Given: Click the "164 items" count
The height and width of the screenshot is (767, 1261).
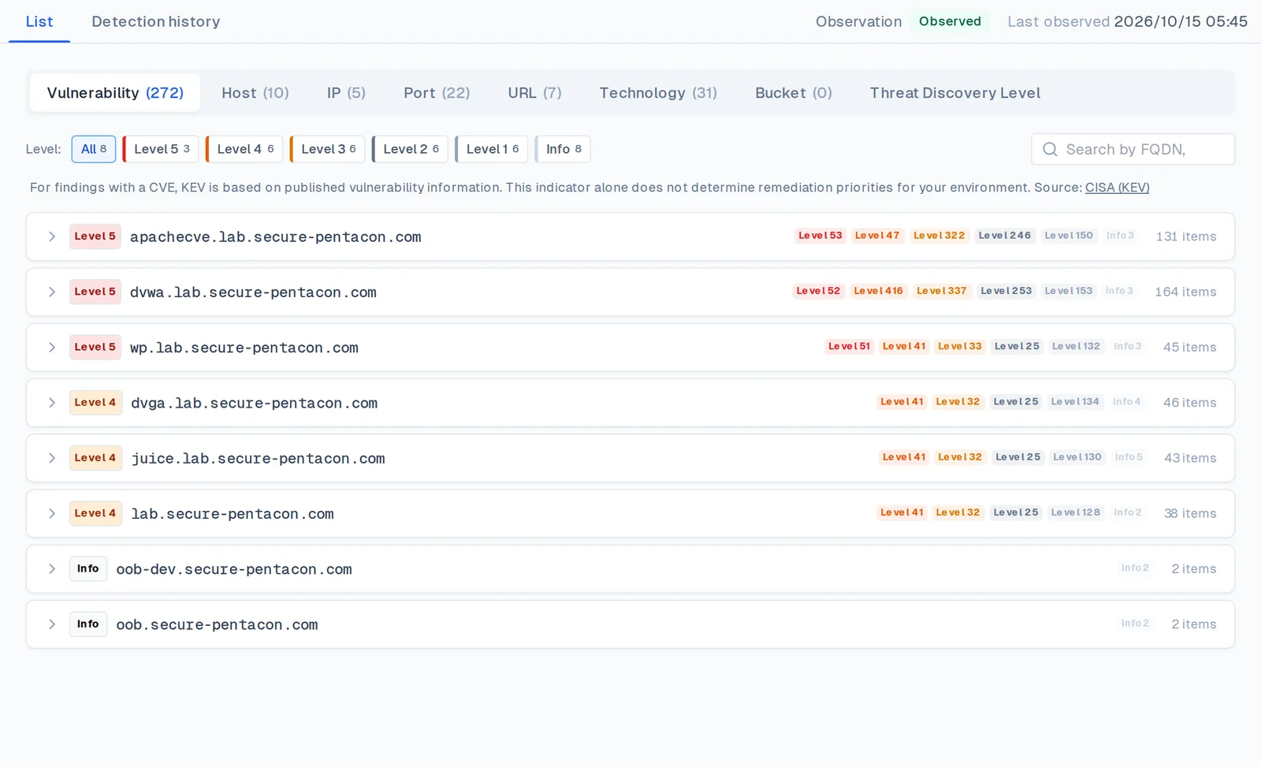Looking at the screenshot, I should (x=1185, y=292).
